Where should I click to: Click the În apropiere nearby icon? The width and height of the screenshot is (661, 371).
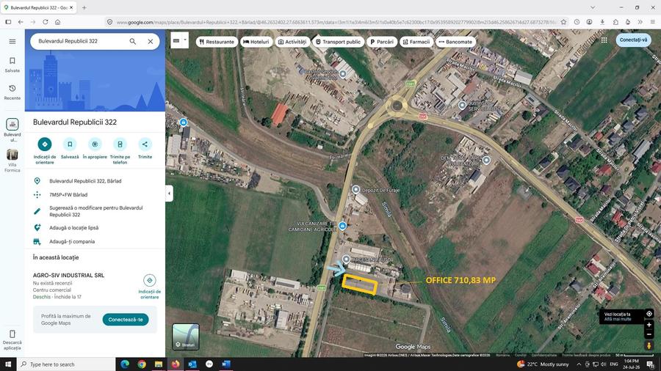click(95, 144)
